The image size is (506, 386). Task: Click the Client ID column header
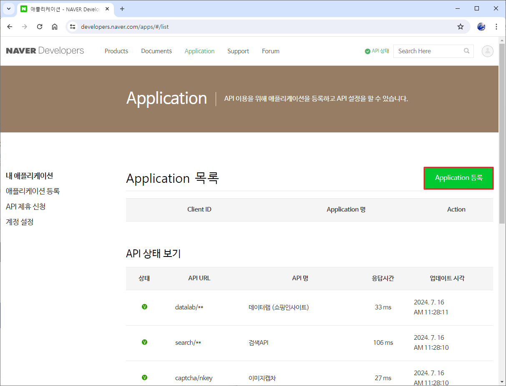199,209
